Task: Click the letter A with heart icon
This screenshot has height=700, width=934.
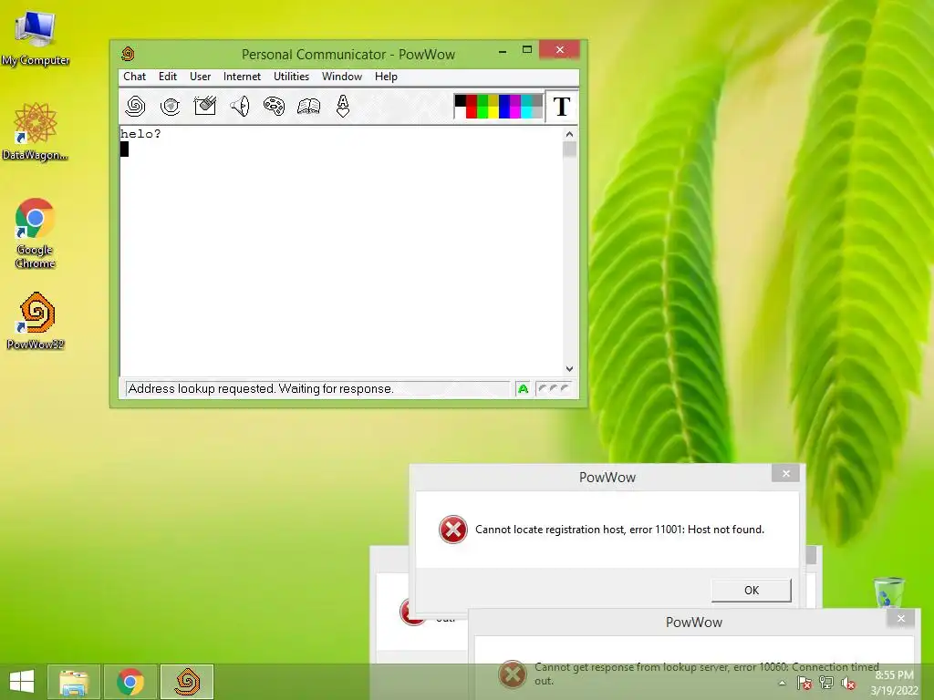Action: click(x=343, y=107)
